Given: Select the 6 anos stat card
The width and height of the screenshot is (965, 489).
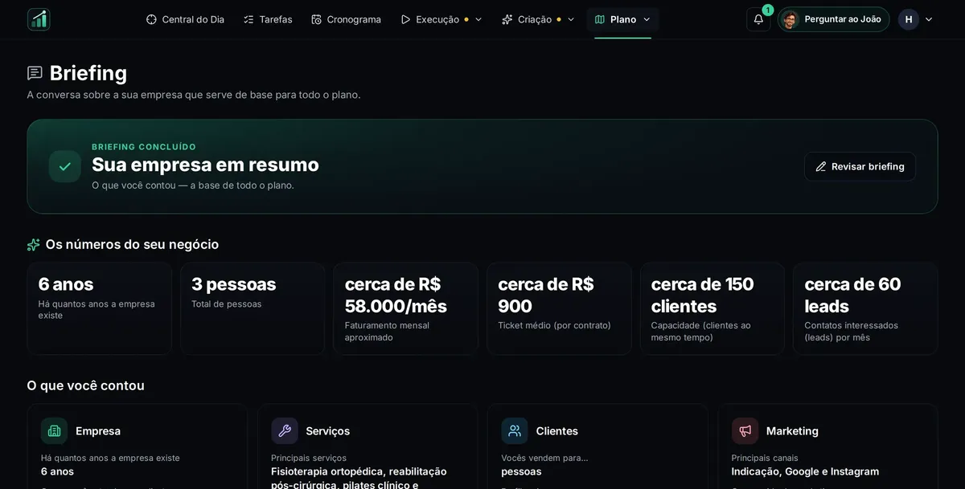Looking at the screenshot, I should pos(100,308).
